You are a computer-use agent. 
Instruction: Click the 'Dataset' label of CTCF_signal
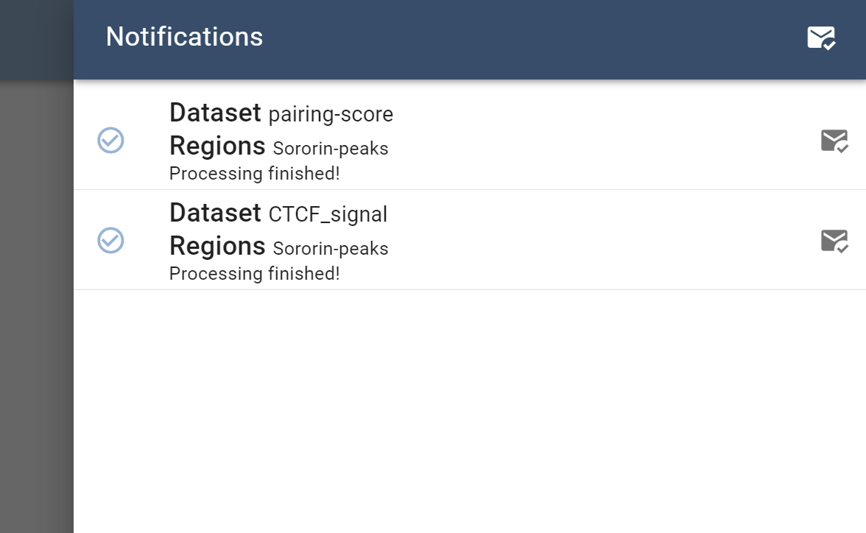tap(215, 213)
